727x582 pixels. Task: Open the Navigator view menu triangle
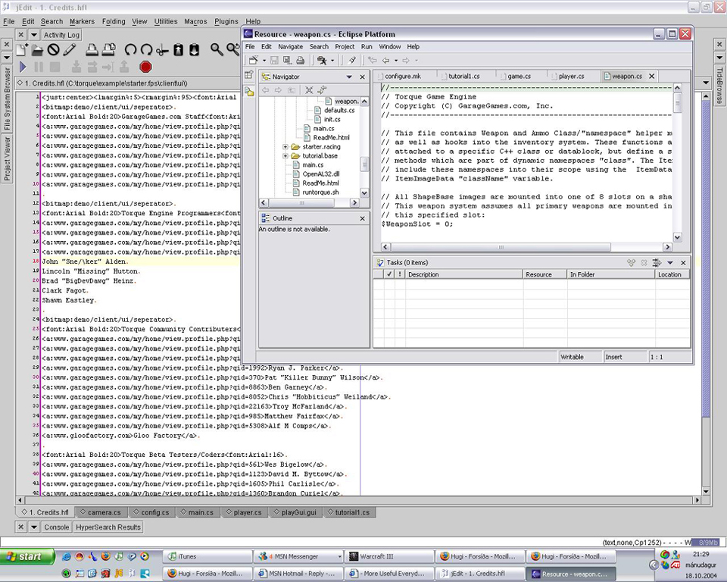coord(349,77)
